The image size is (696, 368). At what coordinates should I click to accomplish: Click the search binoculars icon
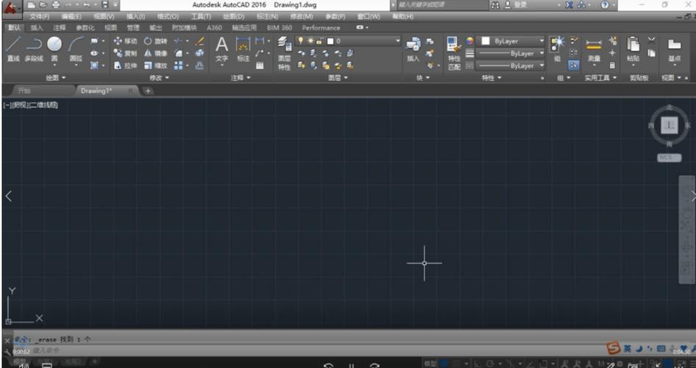(x=495, y=5)
